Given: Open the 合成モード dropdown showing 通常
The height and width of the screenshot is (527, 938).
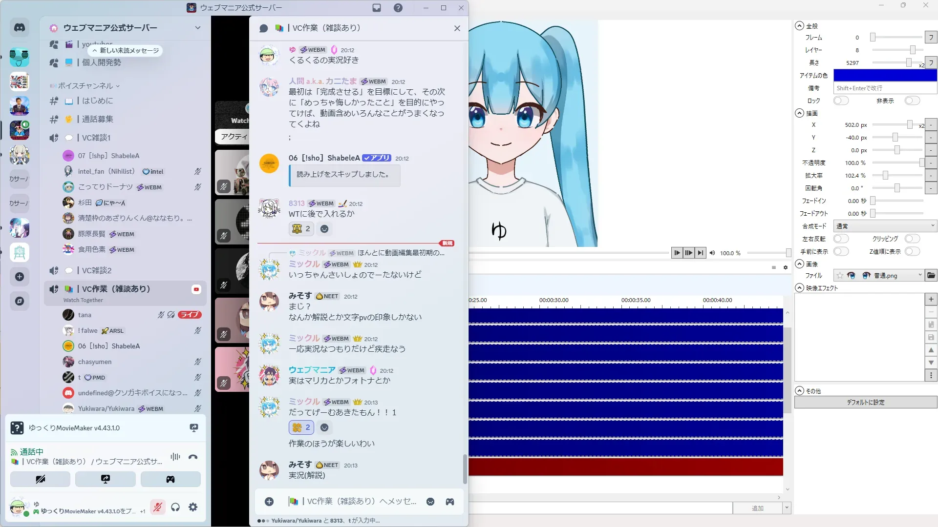Looking at the screenshot, I should pos(885,226).
